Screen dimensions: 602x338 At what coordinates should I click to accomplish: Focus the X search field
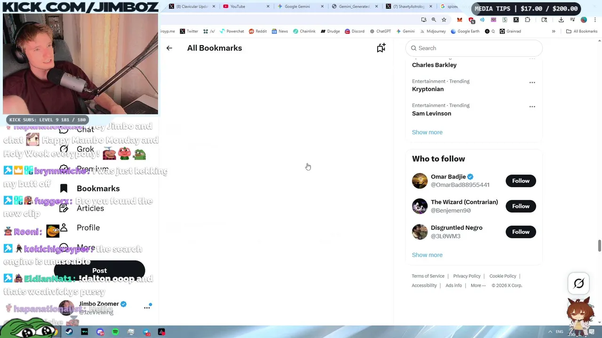click(474, 48)
